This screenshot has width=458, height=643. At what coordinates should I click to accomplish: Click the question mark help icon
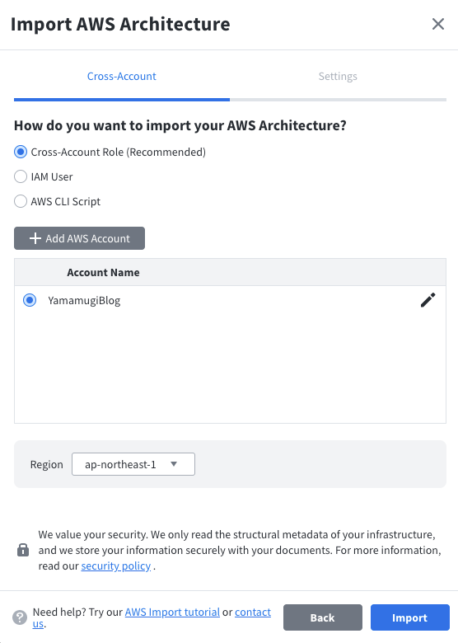pyautogui.click(x=20, y=617)
